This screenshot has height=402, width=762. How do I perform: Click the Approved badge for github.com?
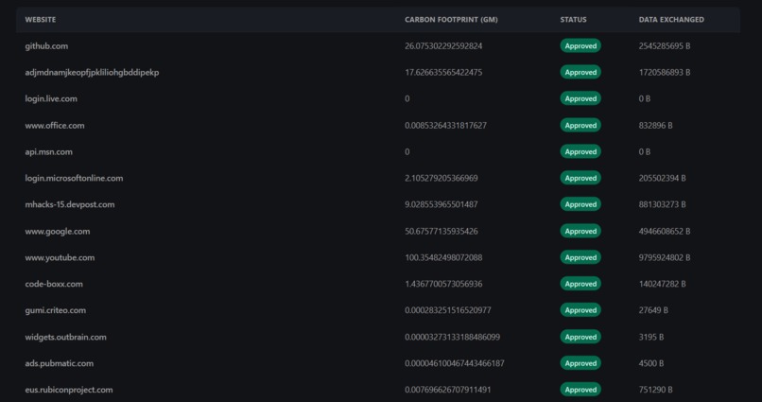(x=580, y=45)
